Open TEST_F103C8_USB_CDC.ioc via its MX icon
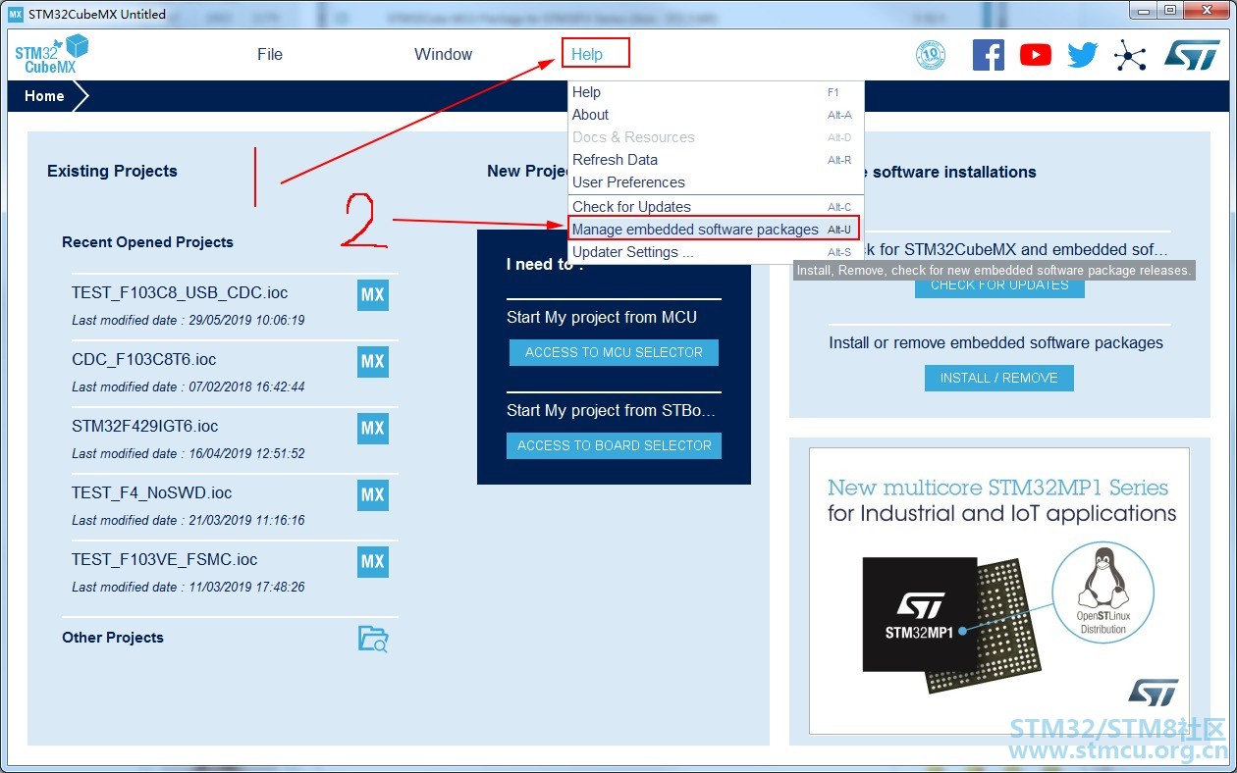This screenshot has height=773, width=1237. point(373,295)
